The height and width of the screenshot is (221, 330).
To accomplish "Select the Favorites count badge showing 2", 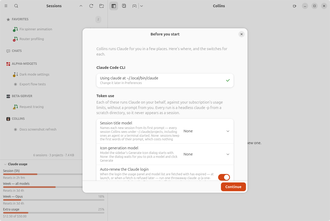I will [x=98, y=19].
